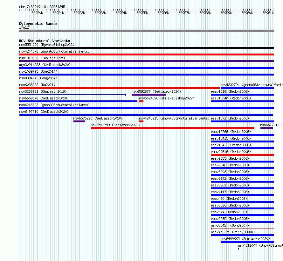Click the Cytogenetic Bands track title
This screenshot has height=261, width=283.
(38, 24)
